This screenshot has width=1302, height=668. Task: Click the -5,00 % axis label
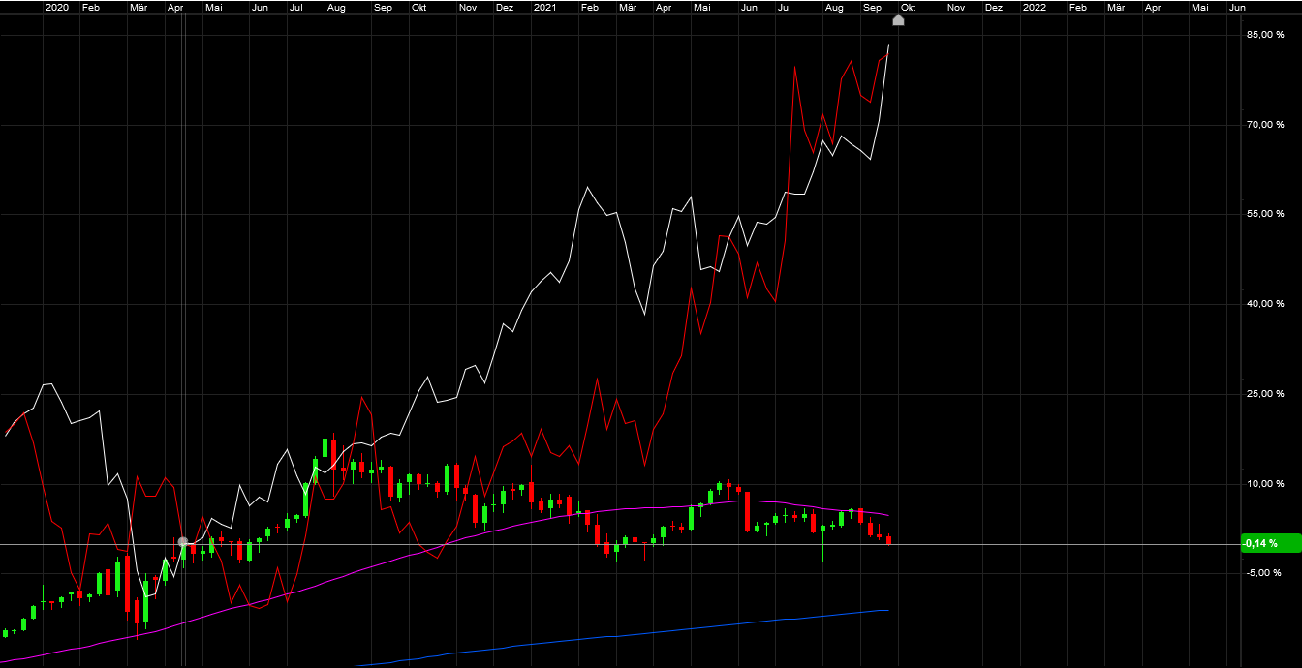1265,573
